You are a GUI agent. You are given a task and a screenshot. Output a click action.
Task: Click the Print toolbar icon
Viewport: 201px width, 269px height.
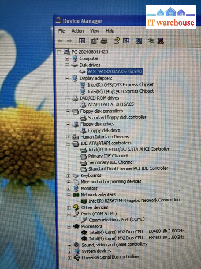point(104,41)
